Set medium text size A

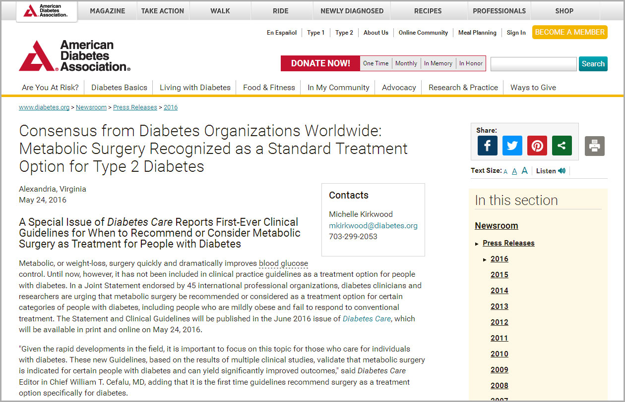[514, 171]
